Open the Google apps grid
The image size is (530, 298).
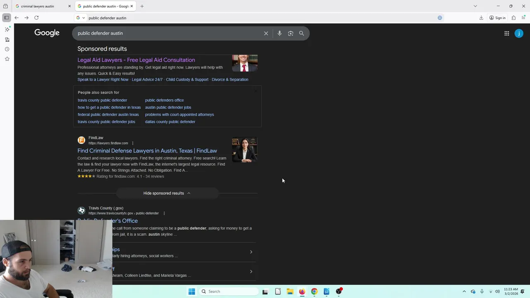coord(506,34)
